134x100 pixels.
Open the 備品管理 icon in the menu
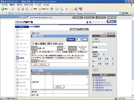18,86
